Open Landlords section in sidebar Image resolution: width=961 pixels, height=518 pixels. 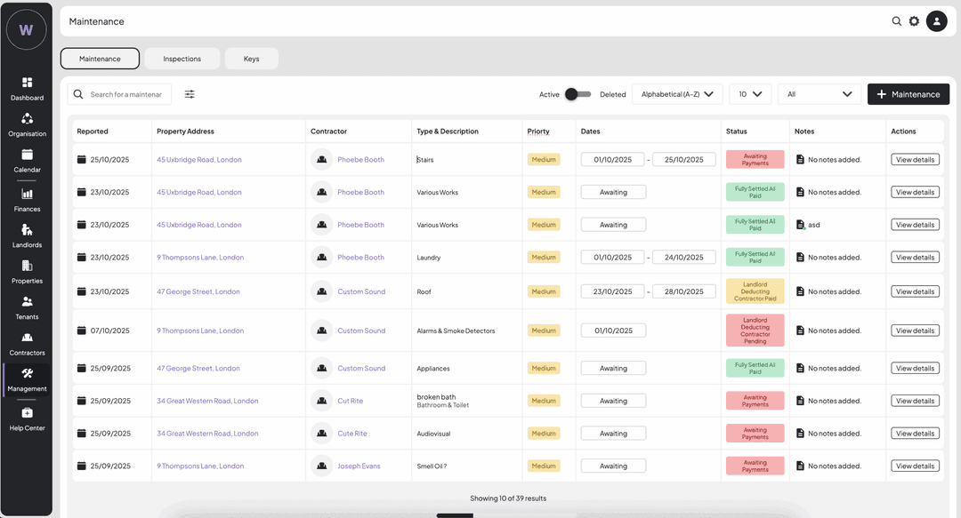pos(27,235)
